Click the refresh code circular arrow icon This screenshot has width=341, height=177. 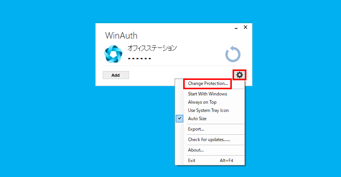(233, 54)
